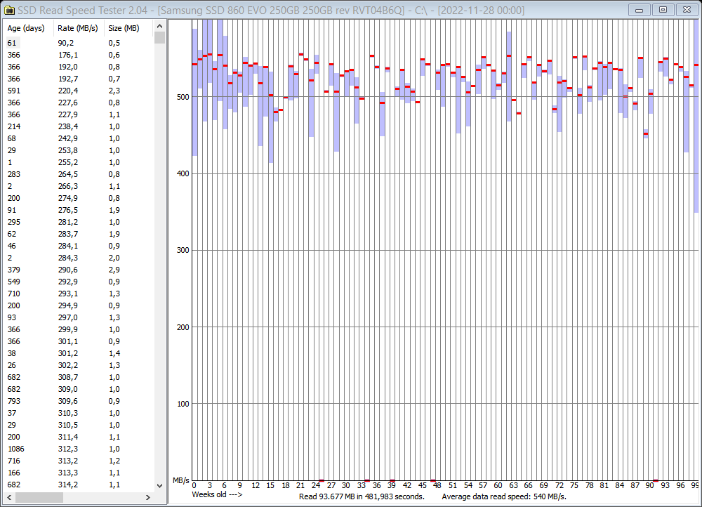This screenshot has width=702, height=507.
Task: Select the row with rate 314,2
Action: [79, 485]
